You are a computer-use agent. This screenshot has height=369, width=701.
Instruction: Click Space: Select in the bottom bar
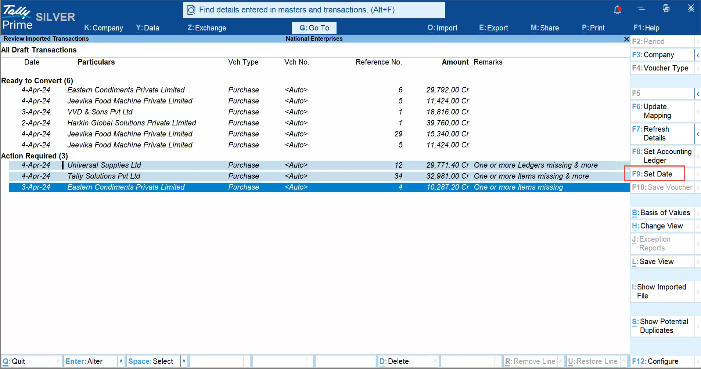point(154,361)
